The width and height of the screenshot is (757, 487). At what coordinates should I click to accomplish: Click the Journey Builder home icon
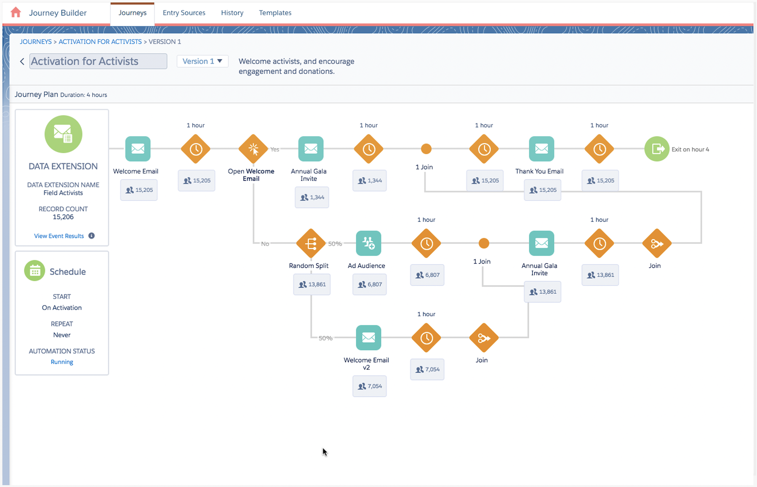tap(16, 13)
